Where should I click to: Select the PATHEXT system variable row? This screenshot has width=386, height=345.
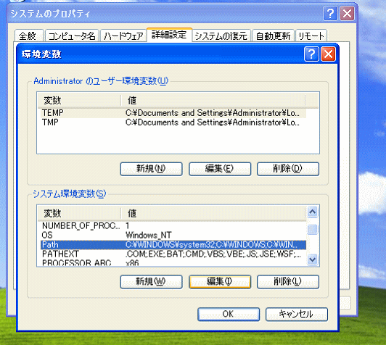(173, 254)
